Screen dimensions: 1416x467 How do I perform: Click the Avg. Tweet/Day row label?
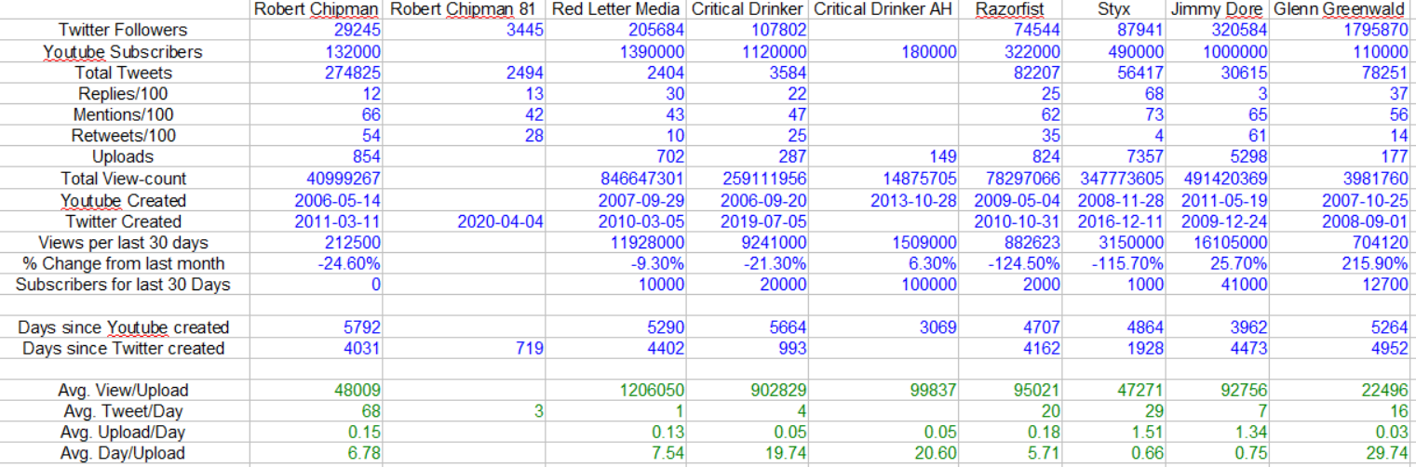123,412
